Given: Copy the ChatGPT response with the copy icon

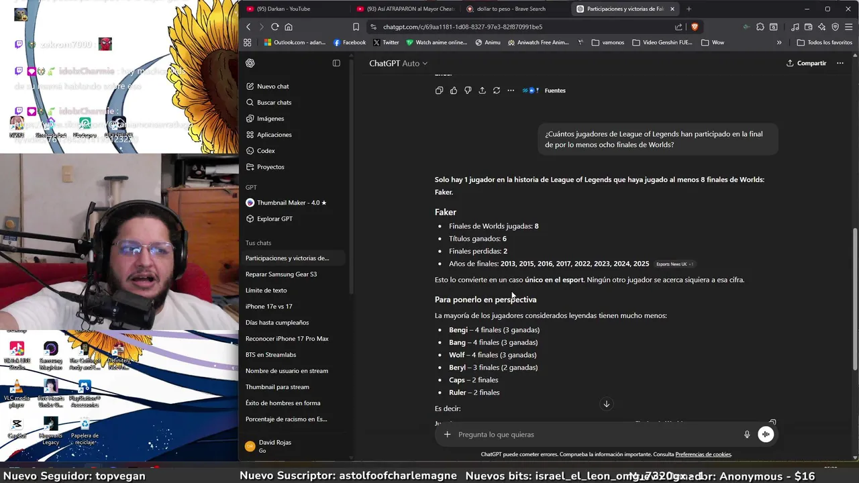Looking at the screenshot, I should point(439,91).
